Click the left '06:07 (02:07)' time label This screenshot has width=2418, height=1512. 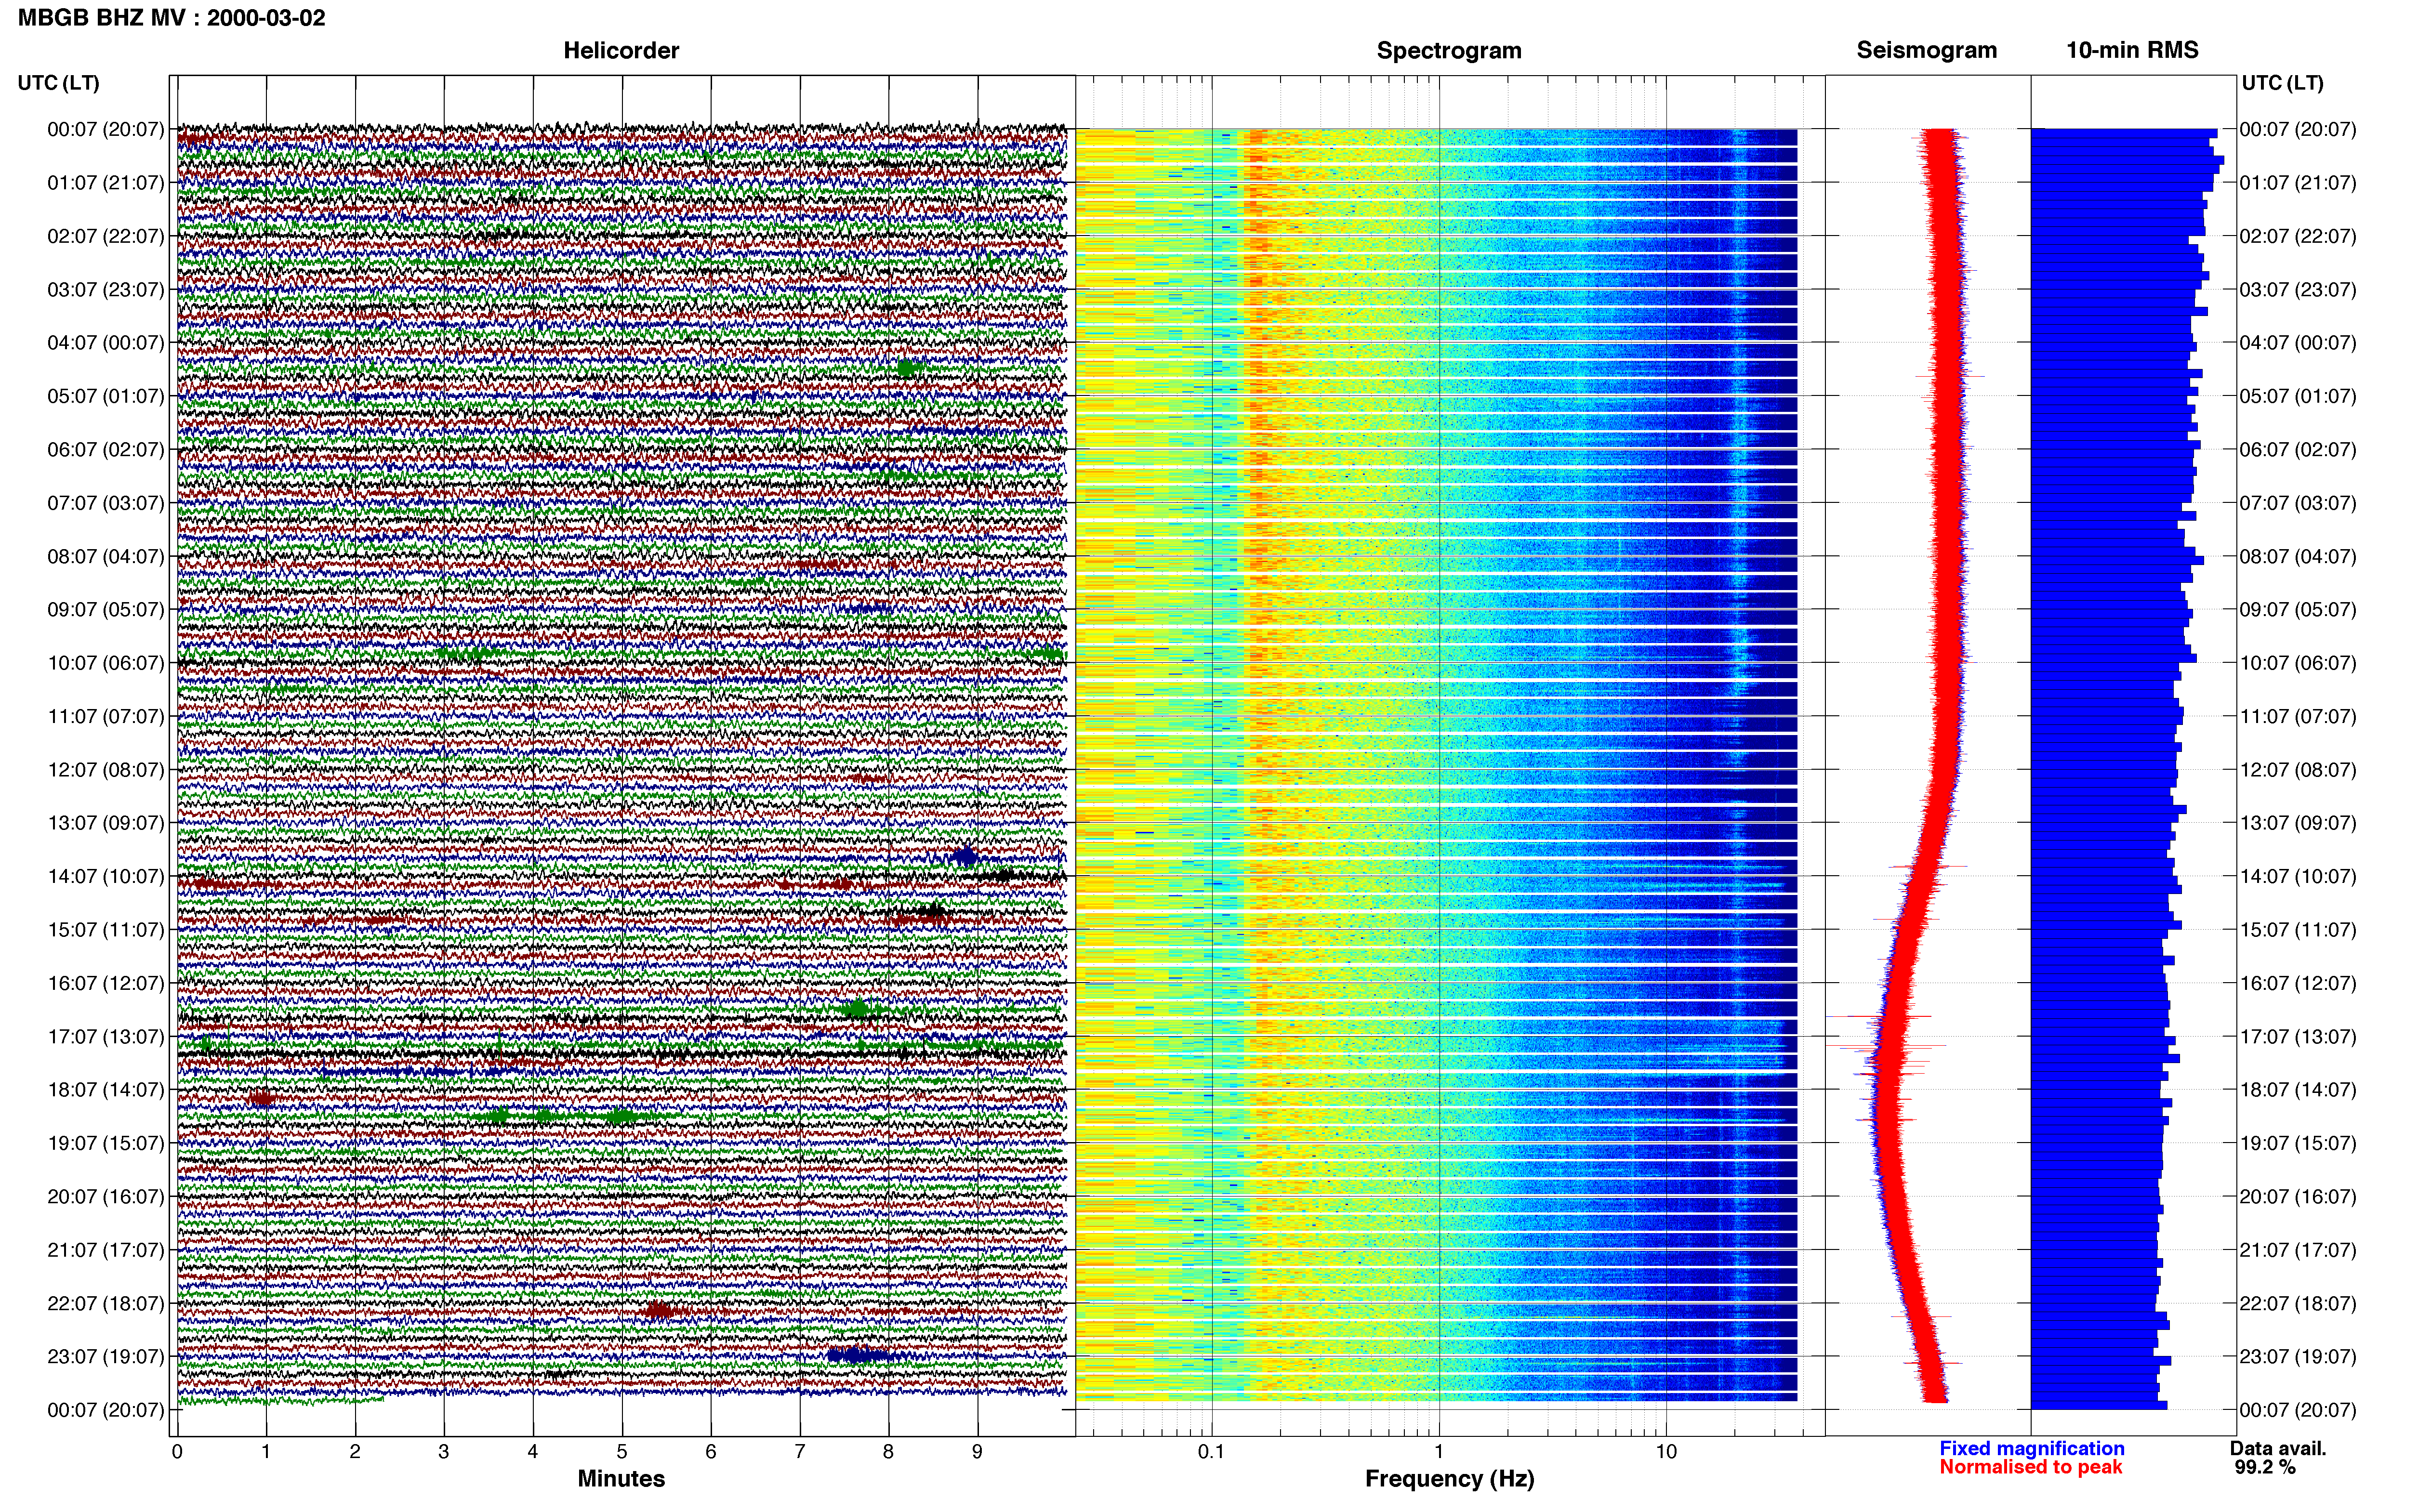coord(106,450)
